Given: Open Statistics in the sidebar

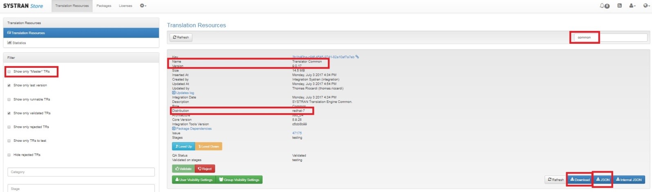Looking at the screenshot, I should tap(81, 43).
